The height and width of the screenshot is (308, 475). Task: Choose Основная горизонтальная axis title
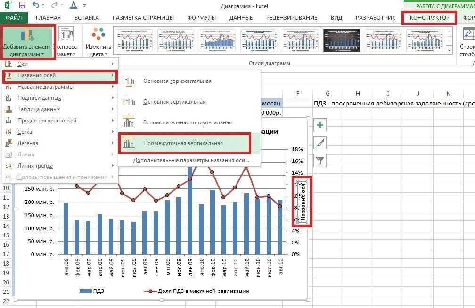189,81
